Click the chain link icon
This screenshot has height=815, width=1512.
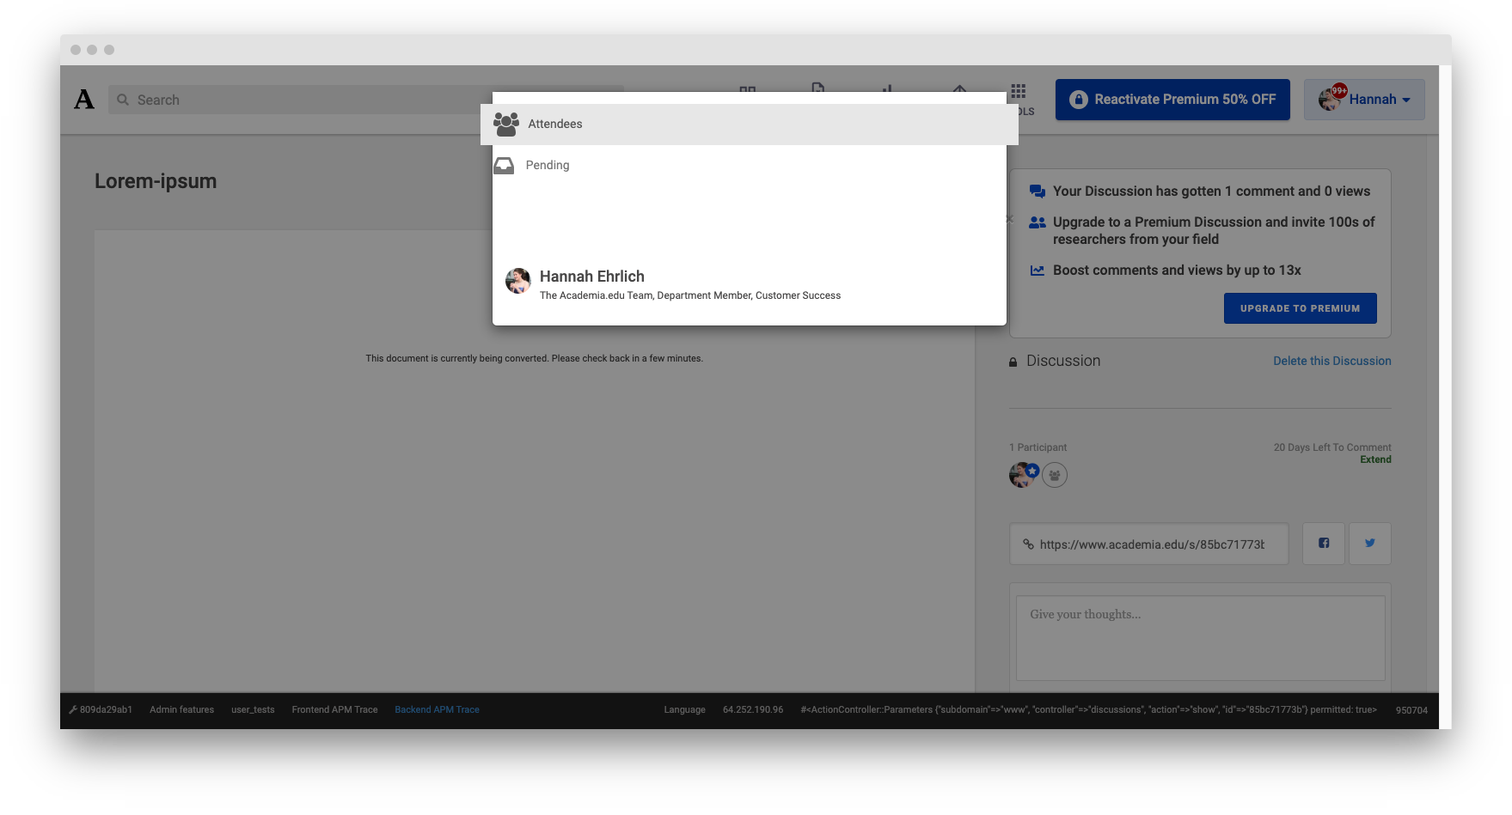click(x=1028, y=544)
